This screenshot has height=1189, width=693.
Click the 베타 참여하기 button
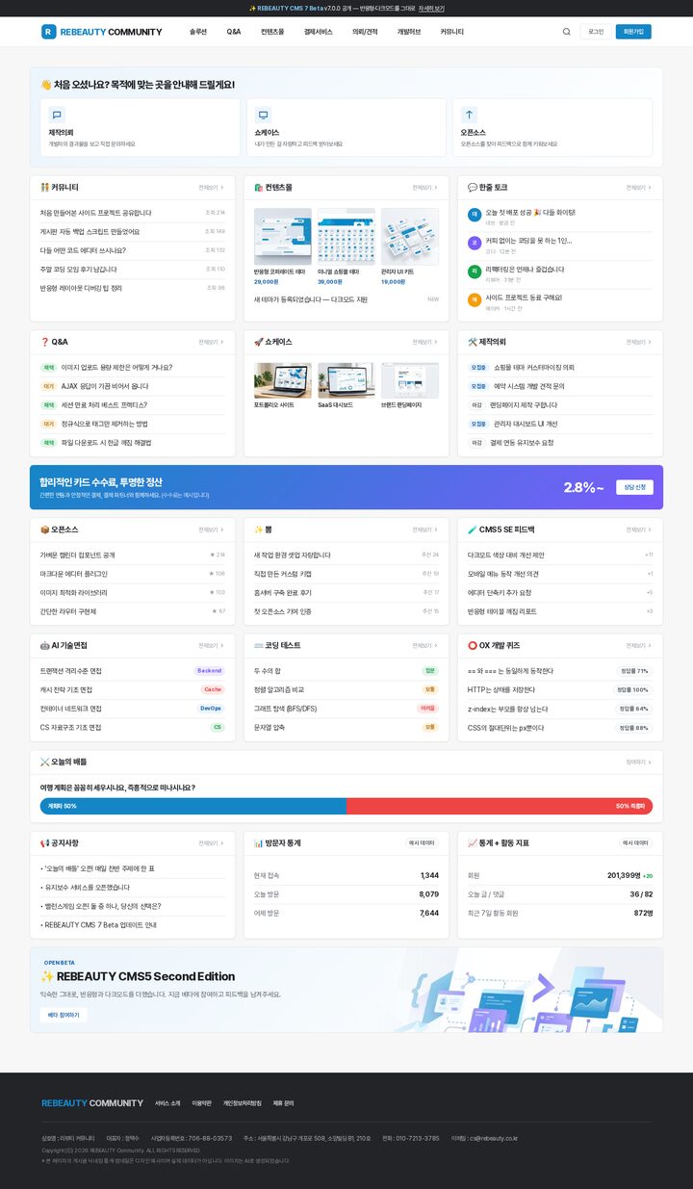64,1015
